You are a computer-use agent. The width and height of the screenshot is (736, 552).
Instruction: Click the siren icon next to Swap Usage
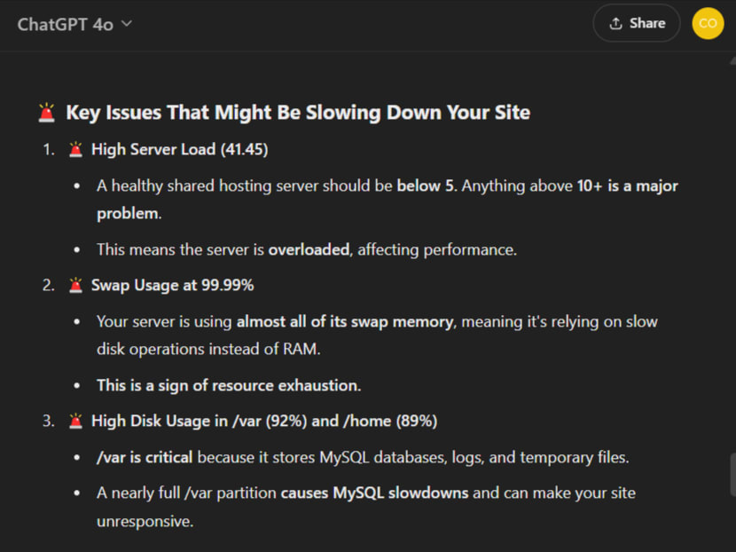tap(75, 285)
